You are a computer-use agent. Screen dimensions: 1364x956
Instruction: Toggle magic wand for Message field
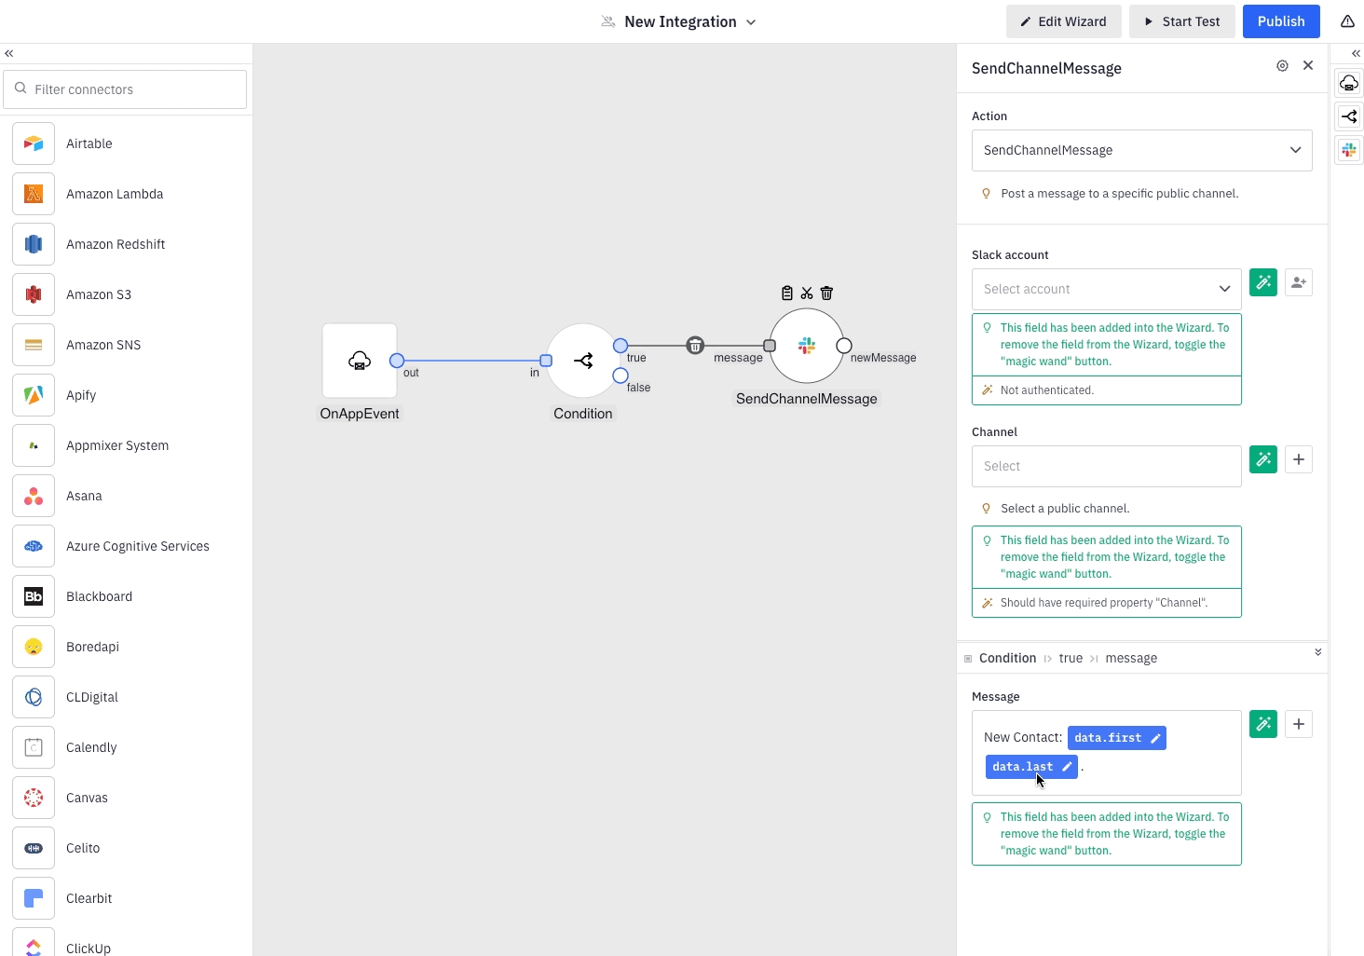point(1262,724)
